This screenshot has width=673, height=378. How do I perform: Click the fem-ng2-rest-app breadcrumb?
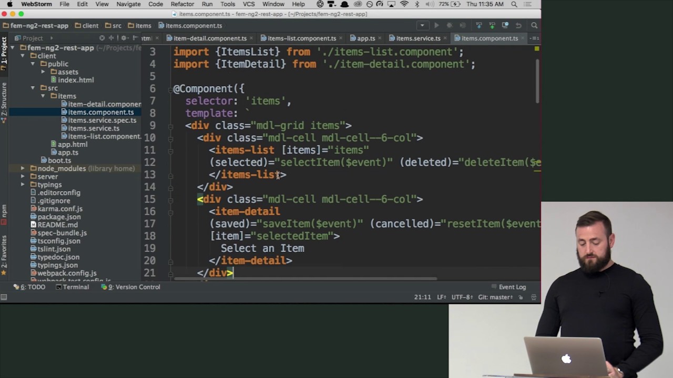coord(35,25)
